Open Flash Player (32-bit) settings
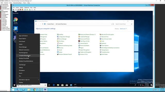Image resolution: width=165 pixels, height=92 pixels. point(84,41)
